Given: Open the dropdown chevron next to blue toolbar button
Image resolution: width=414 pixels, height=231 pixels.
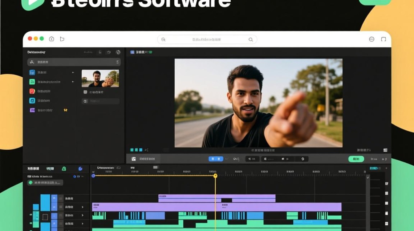Looking at the screenshot, I should click(x=226, y=159).
